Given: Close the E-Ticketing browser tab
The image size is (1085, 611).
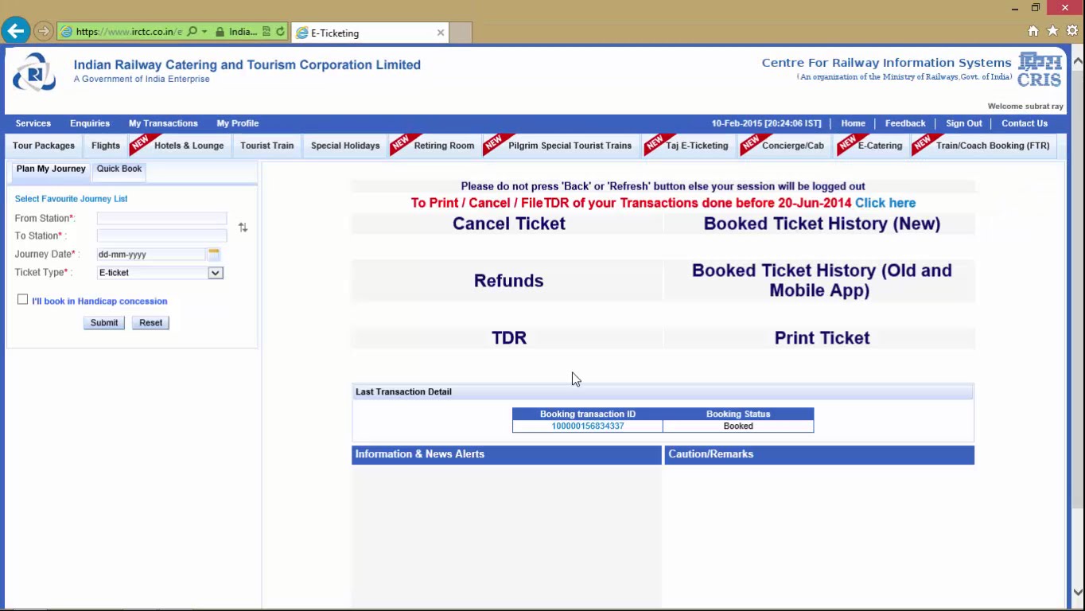Looking at the screenshot, I should click(x=441, y=33).
